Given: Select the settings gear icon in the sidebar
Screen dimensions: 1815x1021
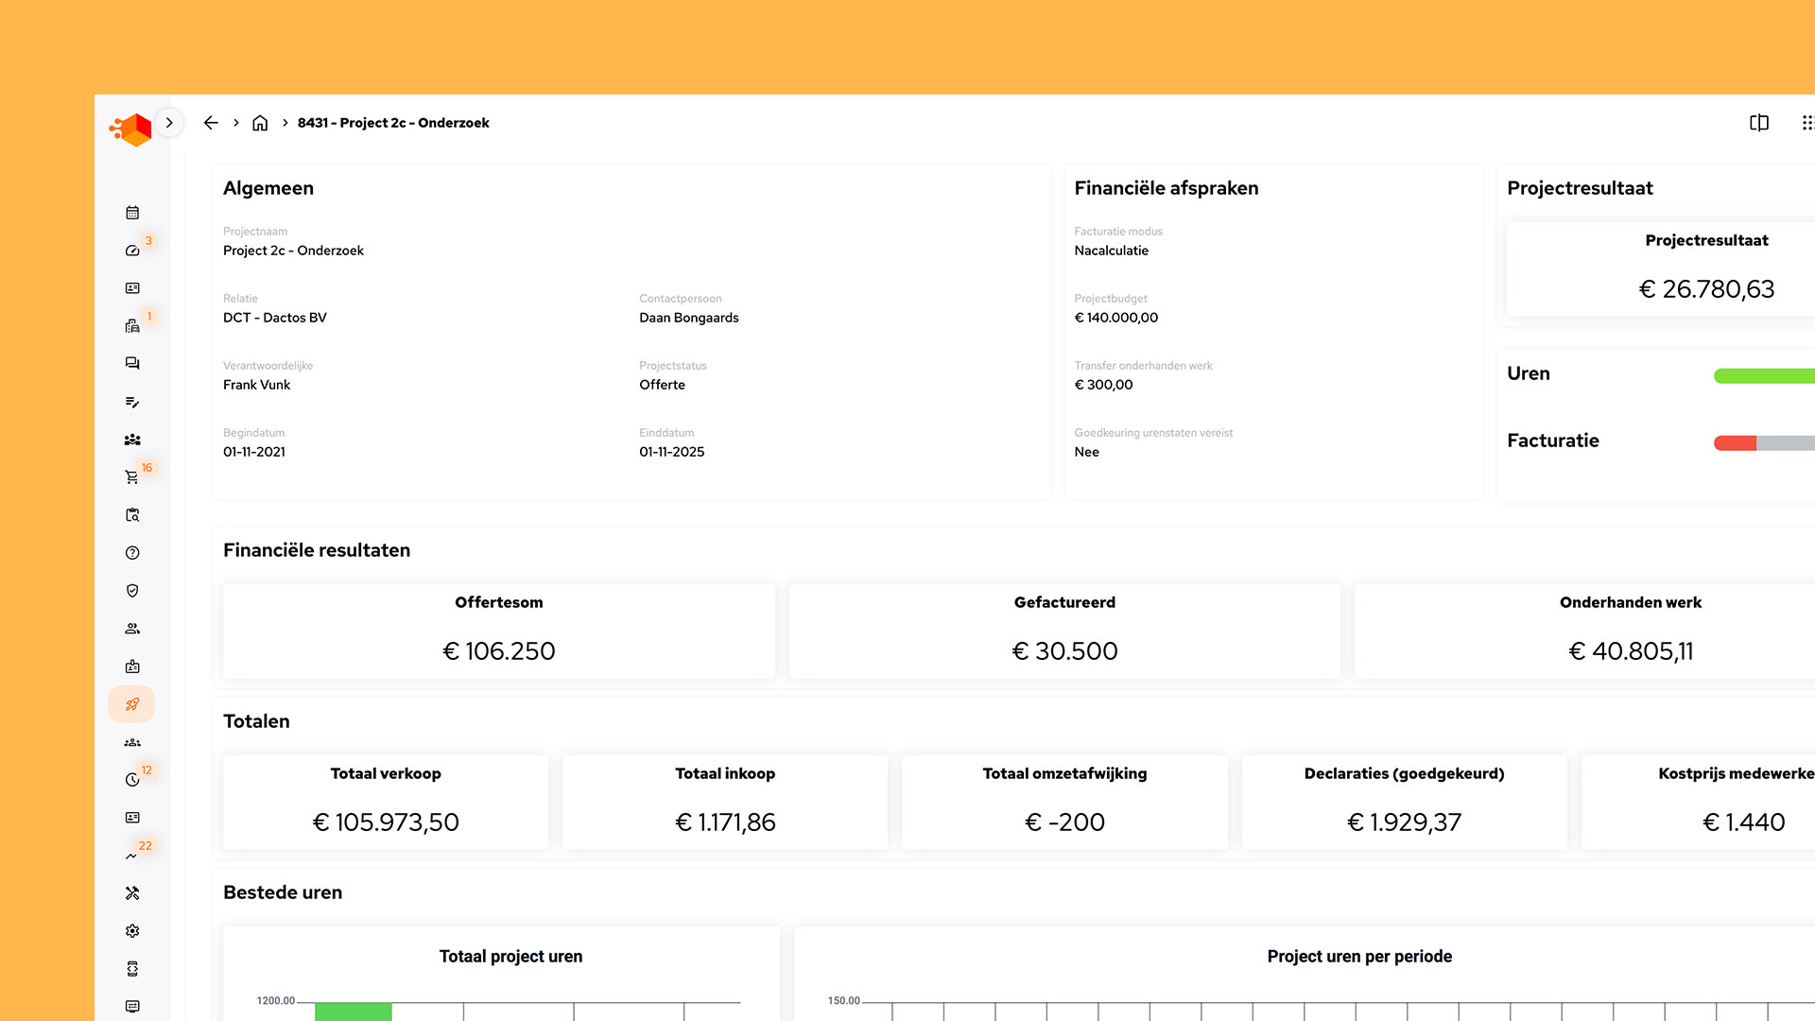Looking at the screenshot, I should (x=131, y=930).
